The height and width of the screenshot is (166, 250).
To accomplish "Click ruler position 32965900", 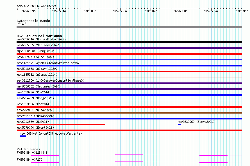I will coord(241,11).
